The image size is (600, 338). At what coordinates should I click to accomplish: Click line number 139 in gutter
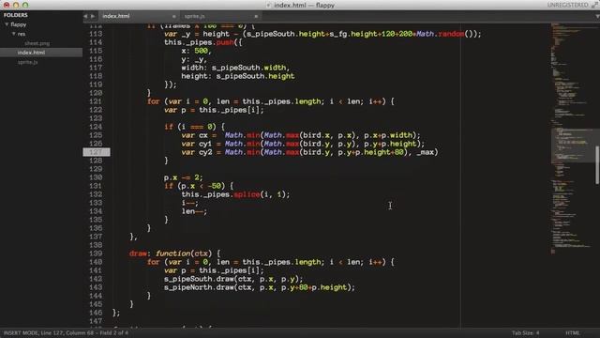[96, 253]
